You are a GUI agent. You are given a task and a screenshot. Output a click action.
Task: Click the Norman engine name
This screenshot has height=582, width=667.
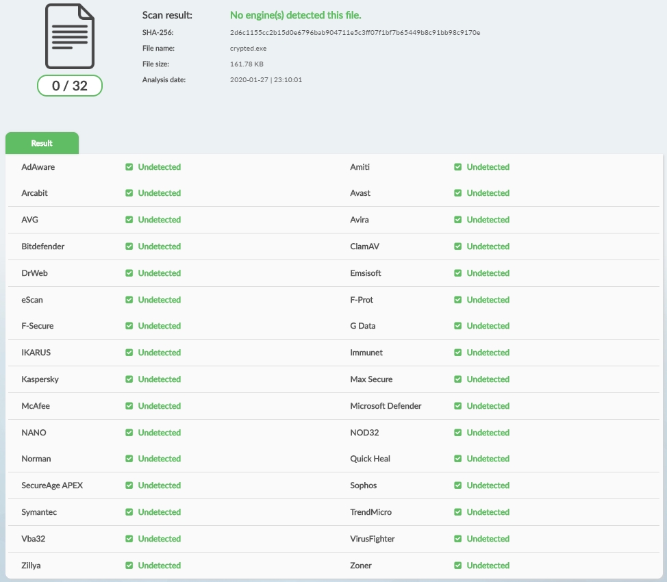[x=36, y=459]
